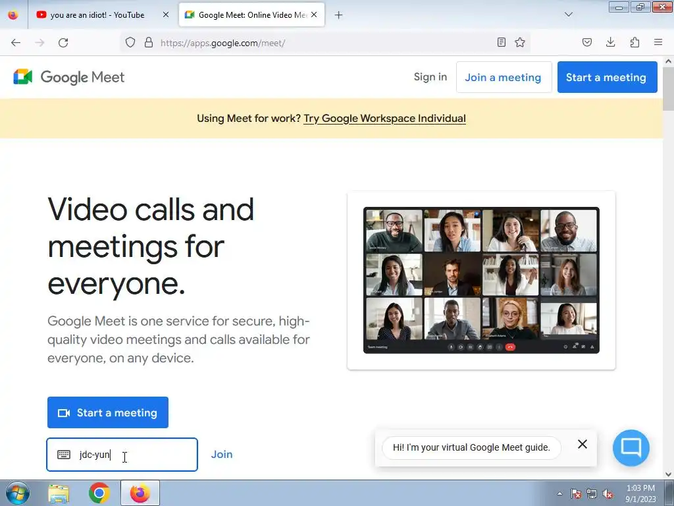Click the address bar URL
Viewport: 674px width, 506px height.
pos(222,43)
